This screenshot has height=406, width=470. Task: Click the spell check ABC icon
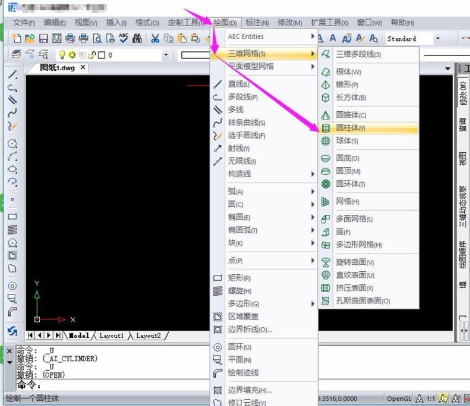(124, 38)
